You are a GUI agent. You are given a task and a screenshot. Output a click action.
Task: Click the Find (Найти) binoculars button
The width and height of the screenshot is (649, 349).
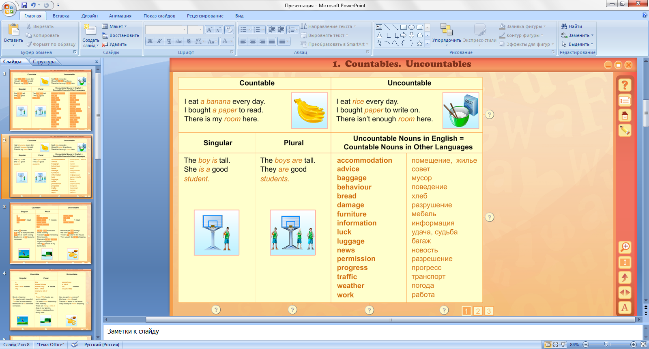pyautogui.click(x=572, y=26)
